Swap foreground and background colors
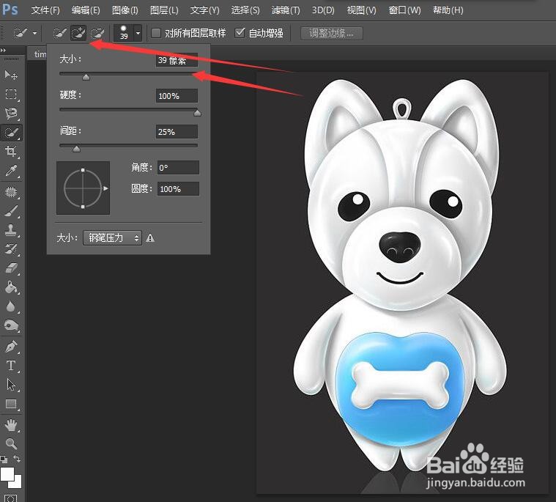Image resolution: width=556 pixels, height=502 pixels. point(17,458)
